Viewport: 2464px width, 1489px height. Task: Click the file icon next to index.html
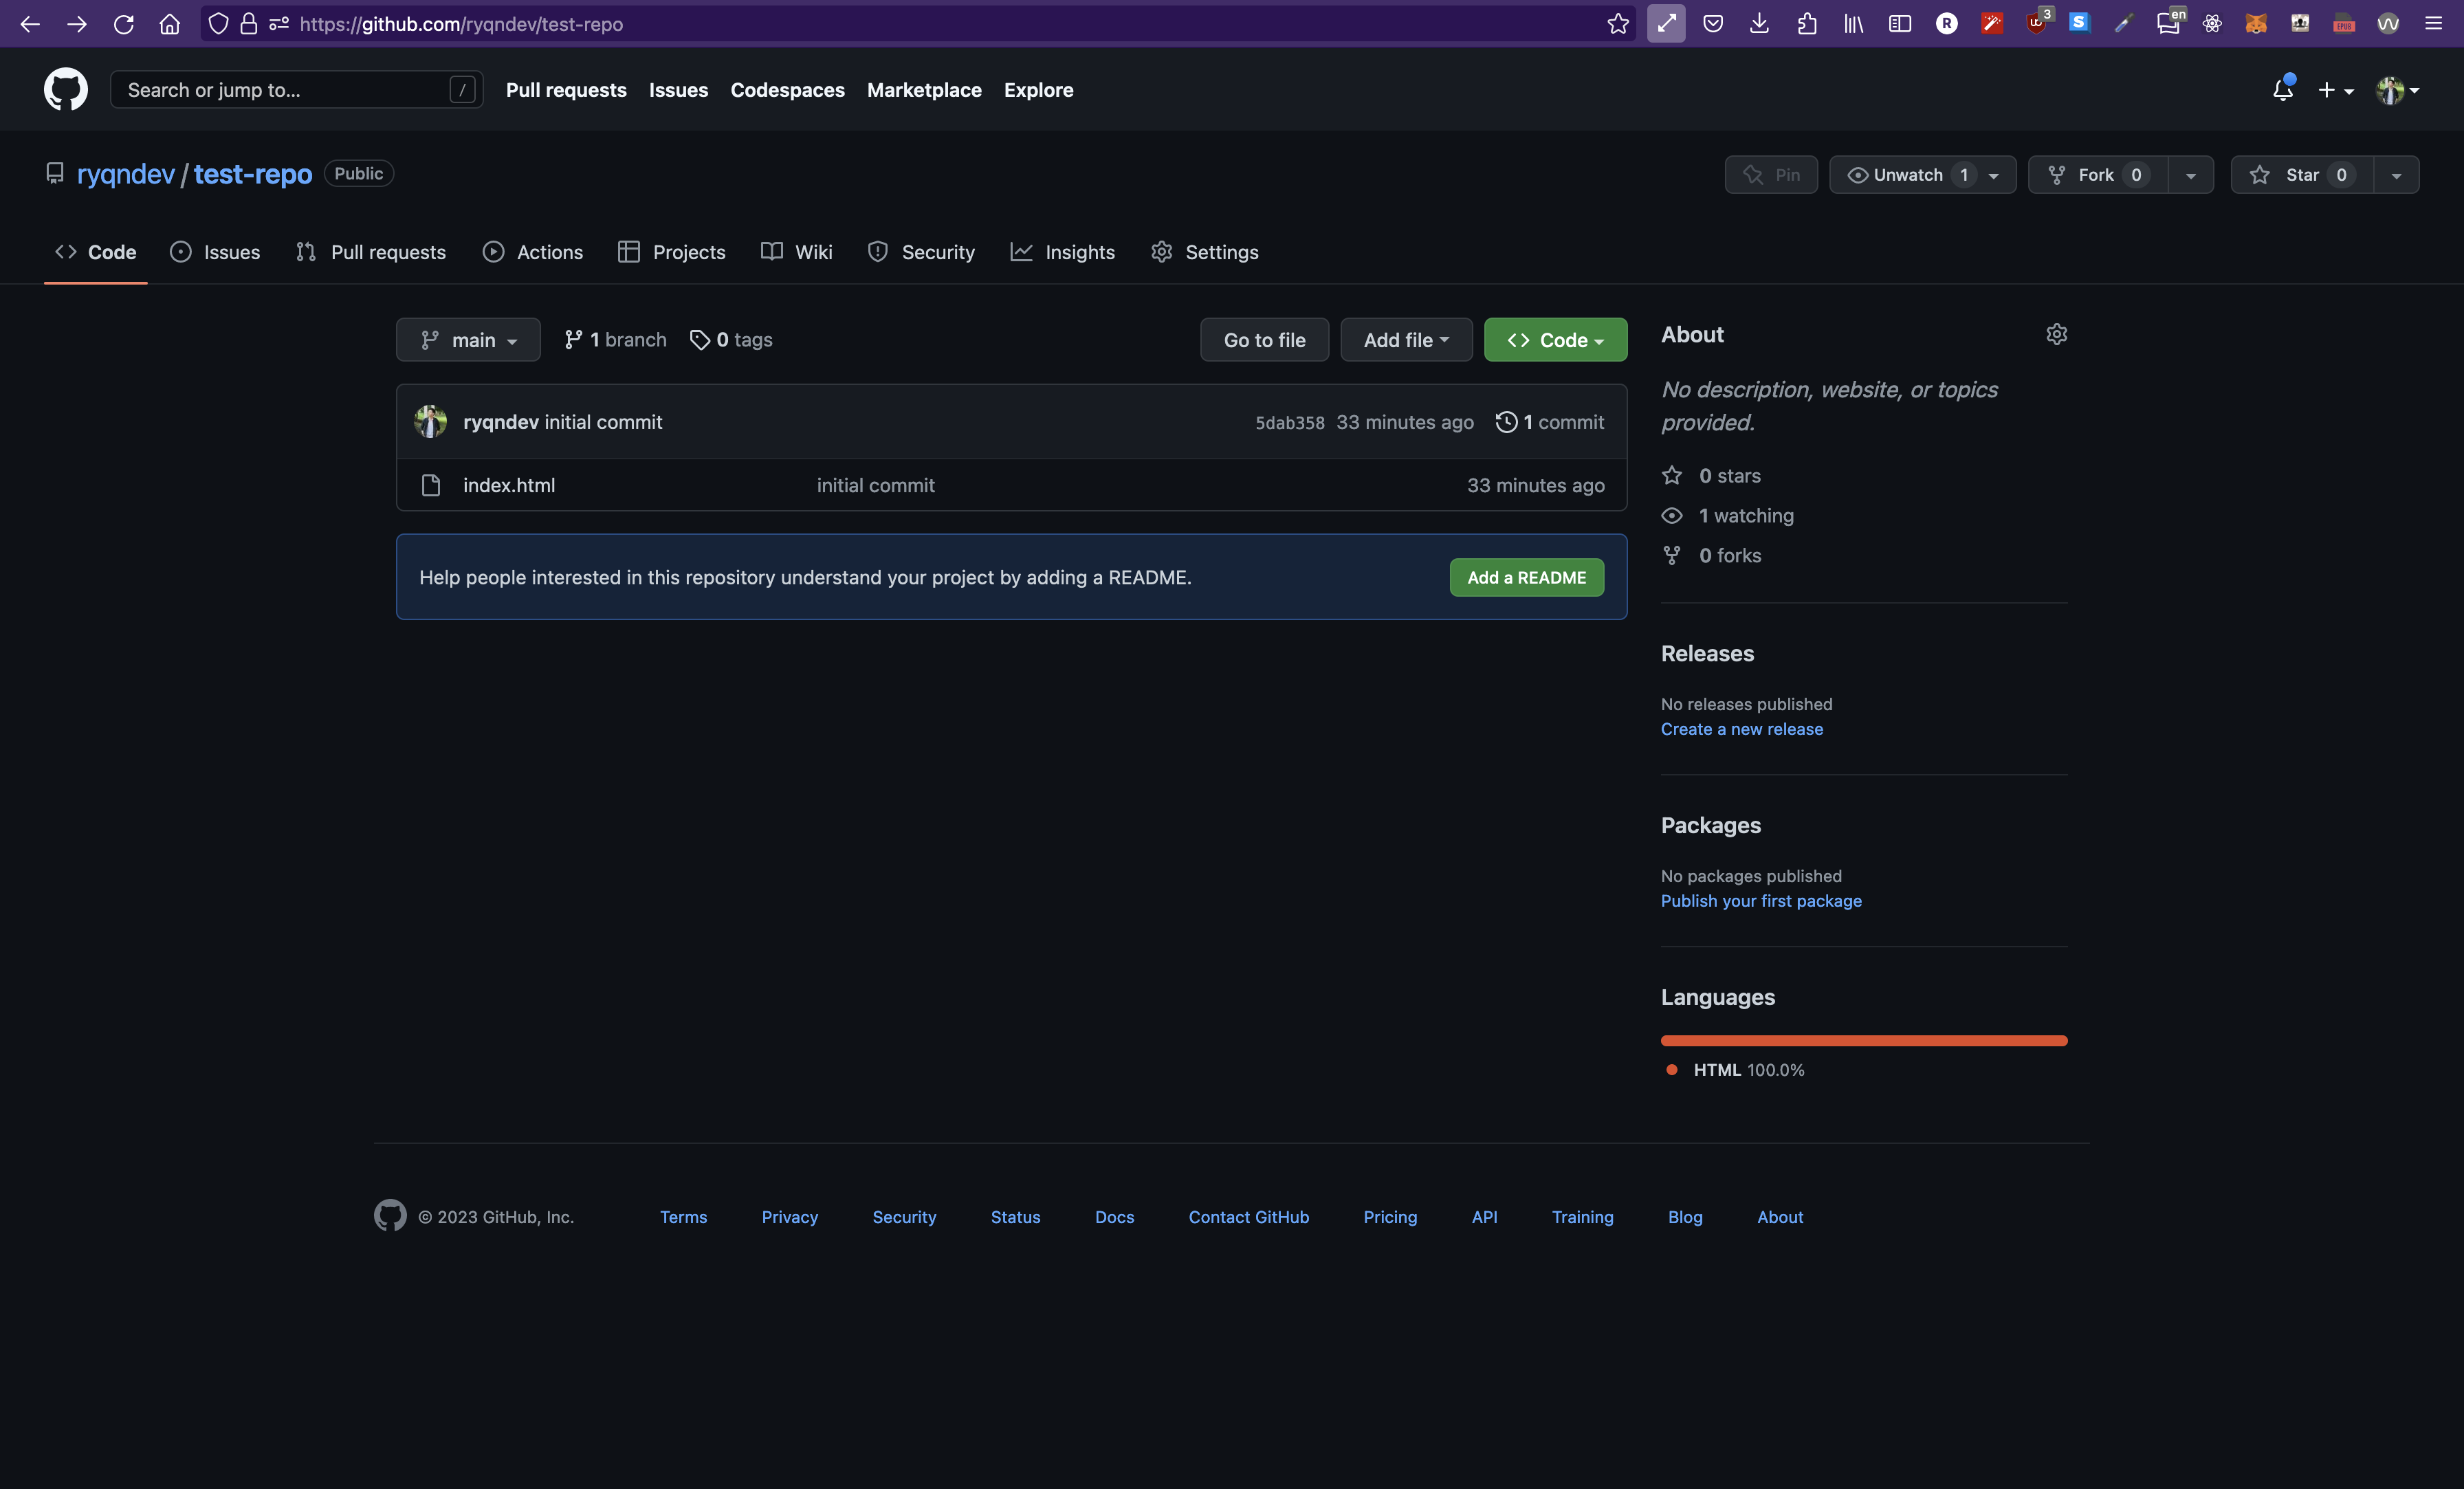click(x=431, y=485)
